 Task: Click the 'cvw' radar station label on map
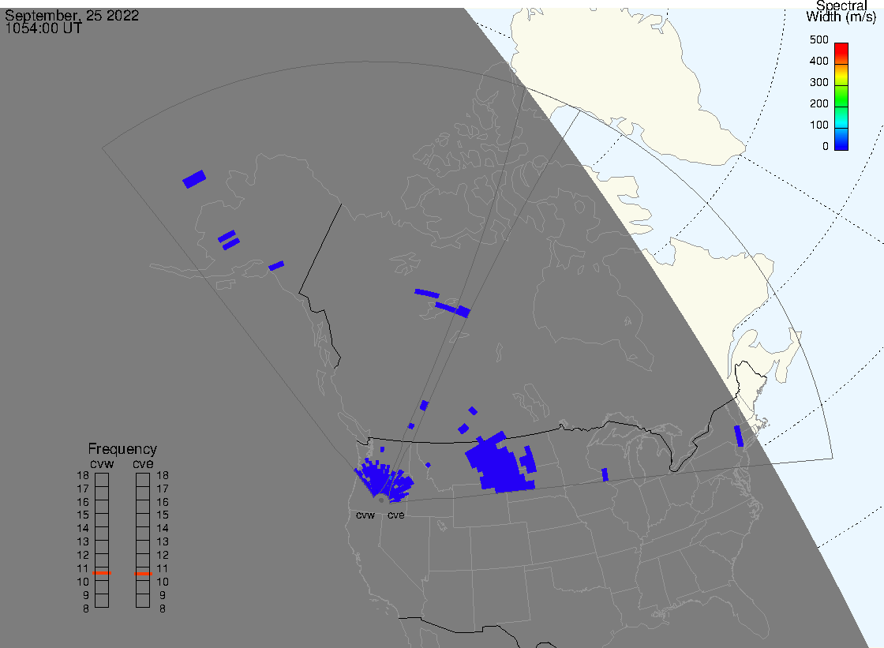365,515
